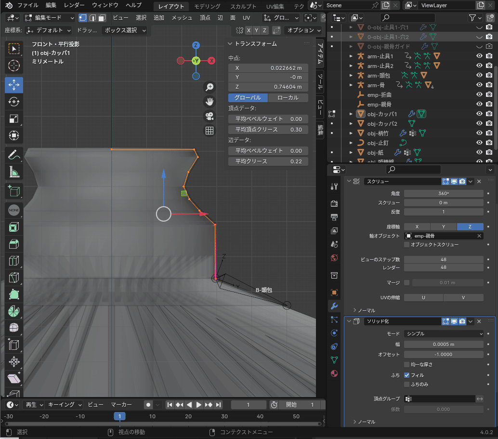Click the 幅 0.0005 m field
This screenshot has width=498, height=439.
coord(444,344)
